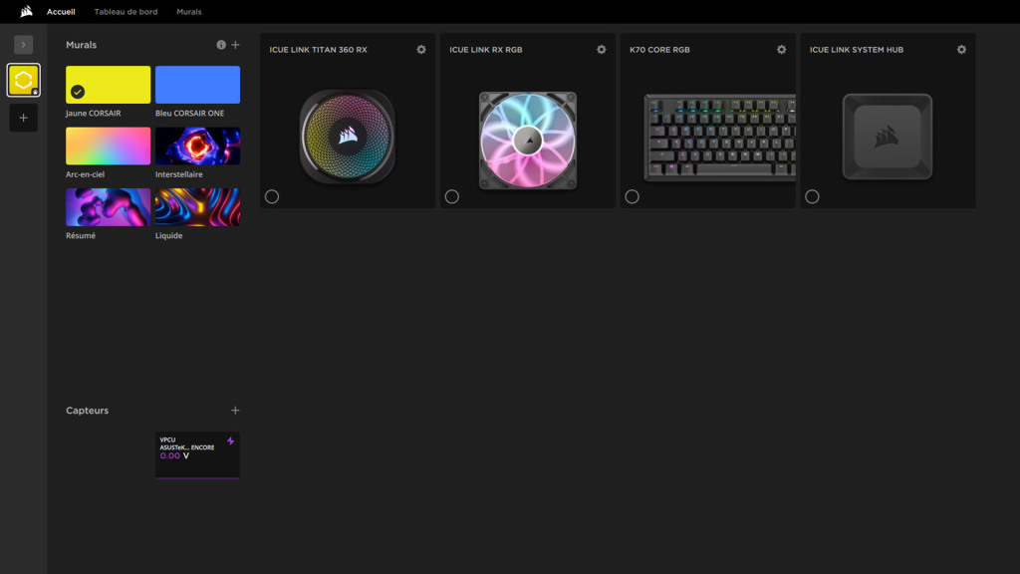Open settings gear on ICUE LINK TITAN 360 RX

420,49
